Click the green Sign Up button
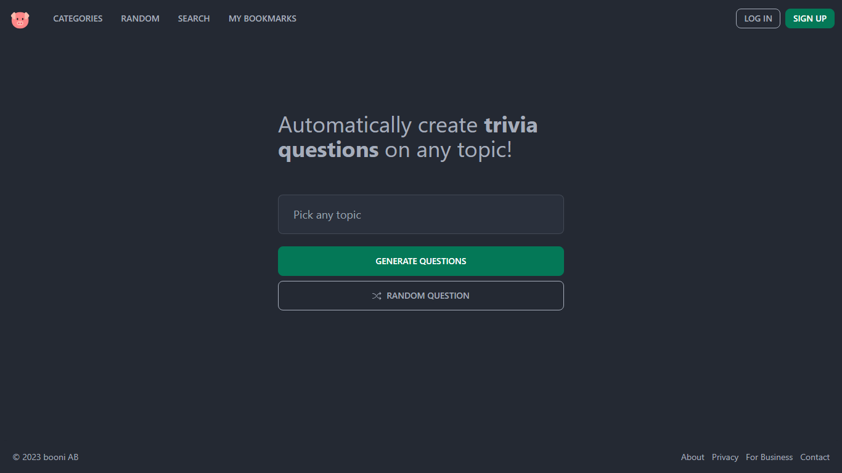This screenshot has width=842, height=473. tap(809, 18)
